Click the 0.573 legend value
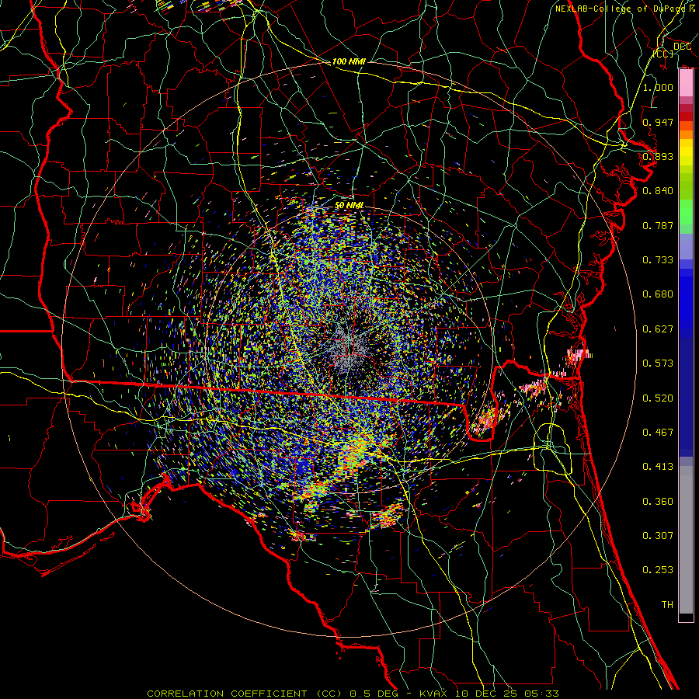 pyautogui.click(x=658, y=363)
